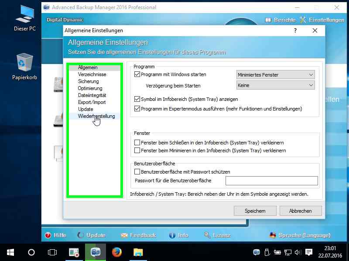
Task: Launch Firefox from the taskbar
Action: [116, 252]
